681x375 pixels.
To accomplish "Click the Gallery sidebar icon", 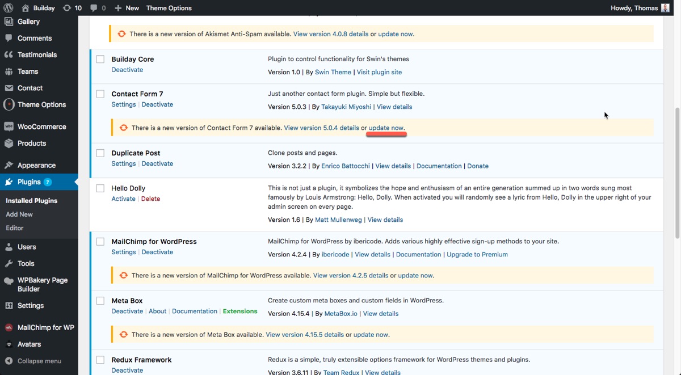I will click(9, 22).
